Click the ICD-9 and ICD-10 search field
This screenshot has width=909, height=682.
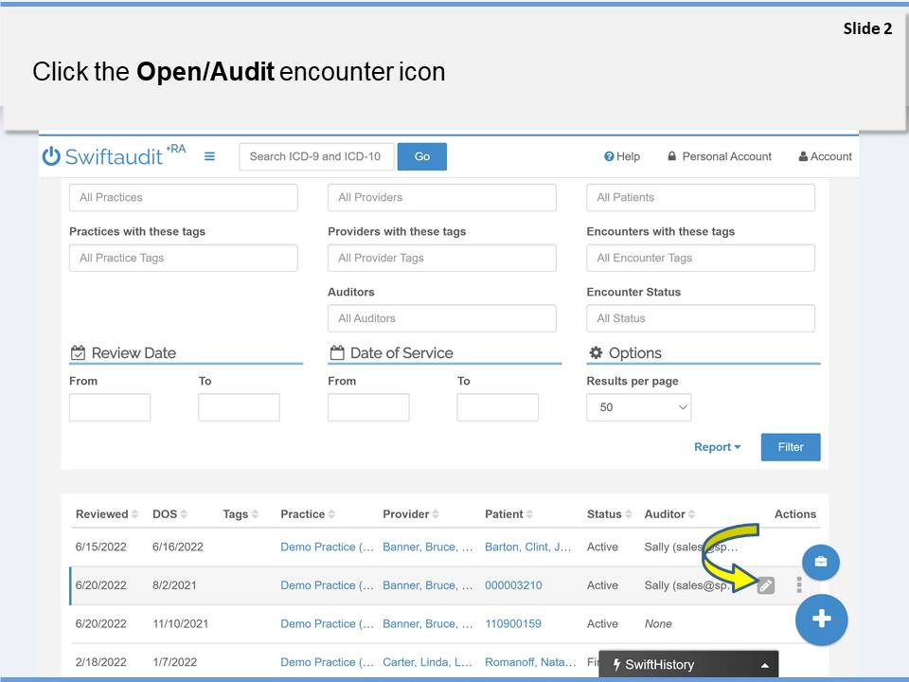[316, 156]
